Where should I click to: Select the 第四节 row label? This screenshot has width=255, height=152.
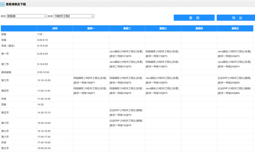(x=5, y=91)
